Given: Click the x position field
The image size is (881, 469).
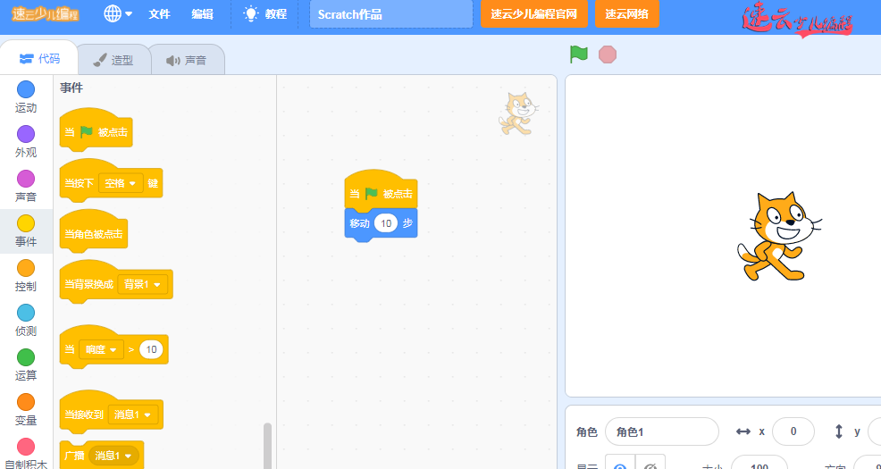Looking at the screenshot, I should pos(793,431).
